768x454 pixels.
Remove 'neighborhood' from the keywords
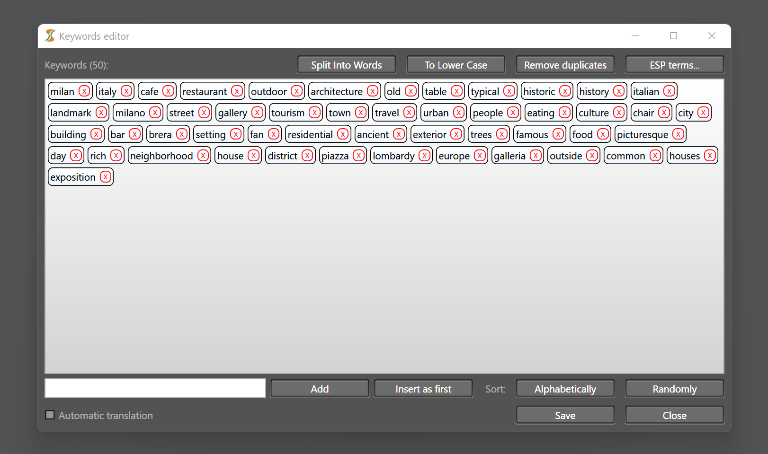tap(203, 155)
